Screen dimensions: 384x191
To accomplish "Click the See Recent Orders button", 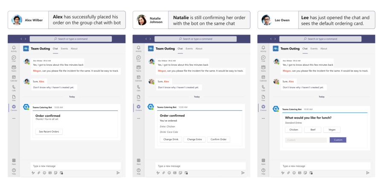I will click(49, 132).
